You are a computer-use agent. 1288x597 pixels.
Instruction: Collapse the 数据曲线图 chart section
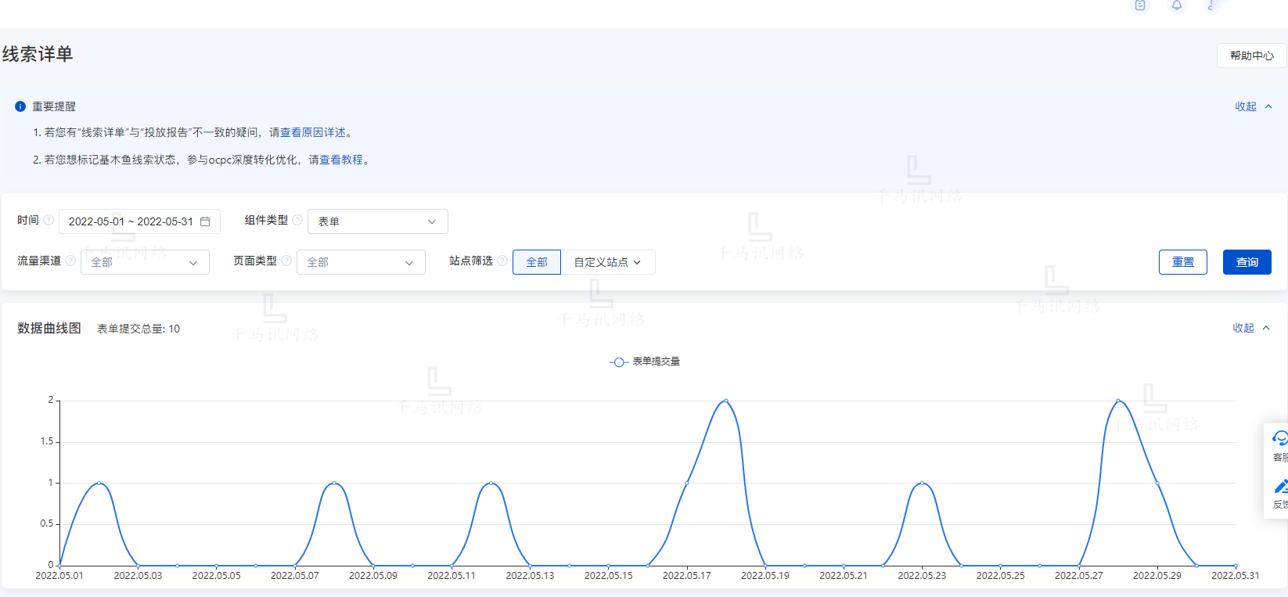(1250, 328)
